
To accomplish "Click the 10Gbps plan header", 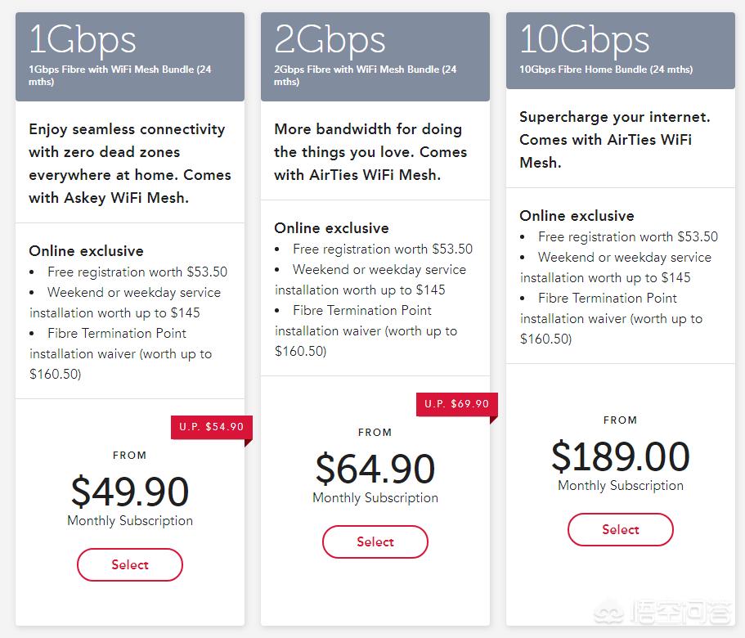I will coord(621,51).
